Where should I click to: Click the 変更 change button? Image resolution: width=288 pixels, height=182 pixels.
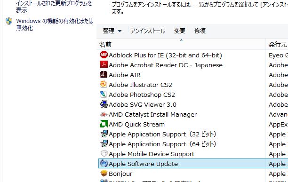pyautogui.click(x=180, y=31)
